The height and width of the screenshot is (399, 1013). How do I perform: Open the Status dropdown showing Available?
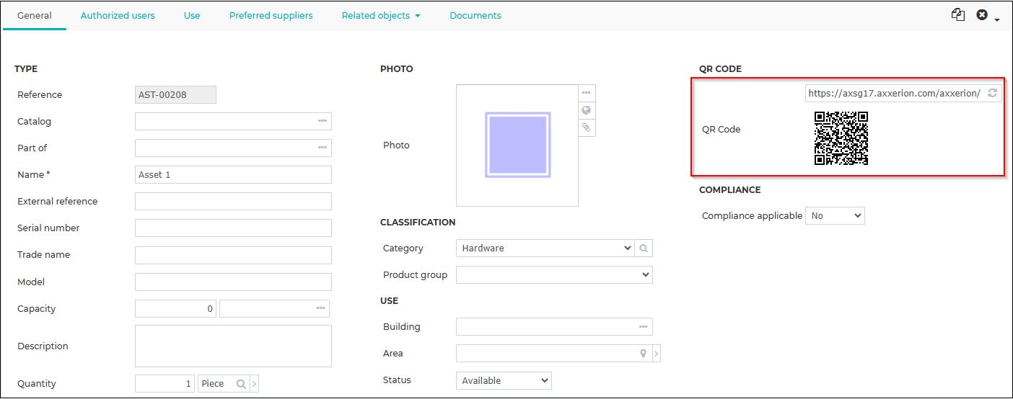coord(504,380)
